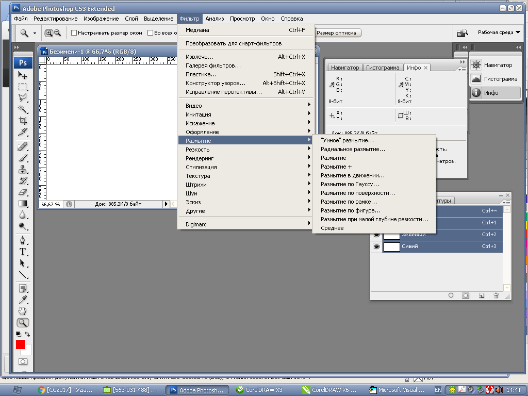Viewport: 528px width, 396px height.
Task: Select the Healing Brush tool
Action: [23, 147]
